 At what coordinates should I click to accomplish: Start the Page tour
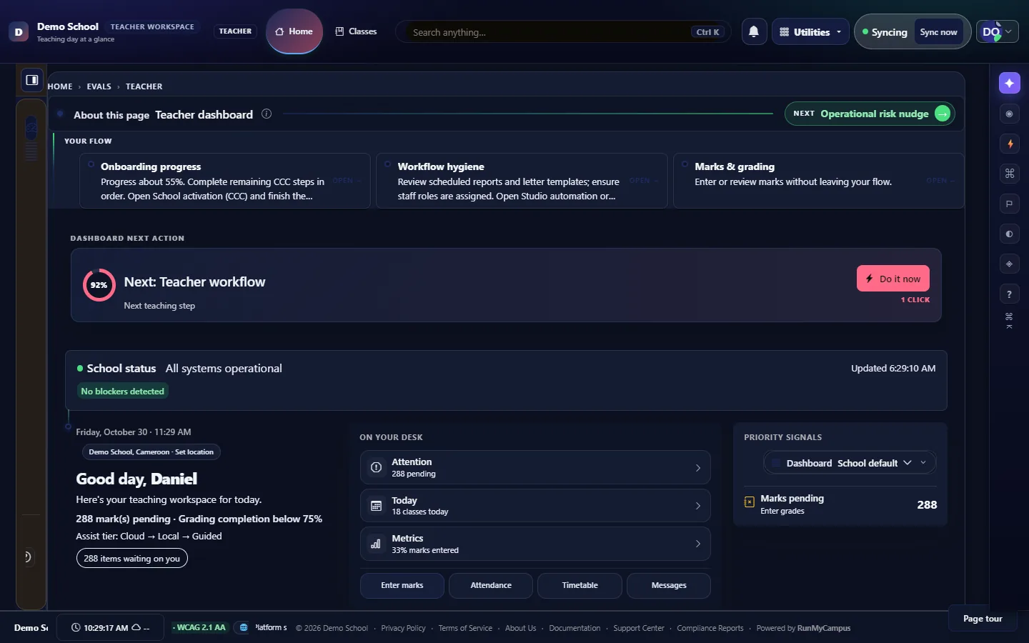(983, 619)
